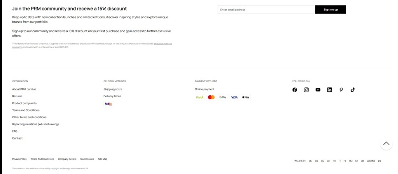
Task: Visit the LinkedIn page icon
Action: (x=330, y=90)
